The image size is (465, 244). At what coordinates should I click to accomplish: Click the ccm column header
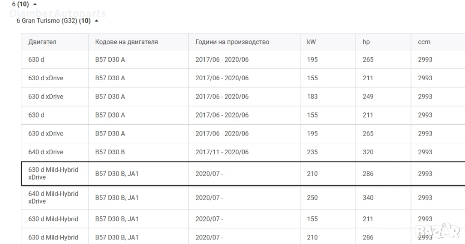[x=424, y=42]
